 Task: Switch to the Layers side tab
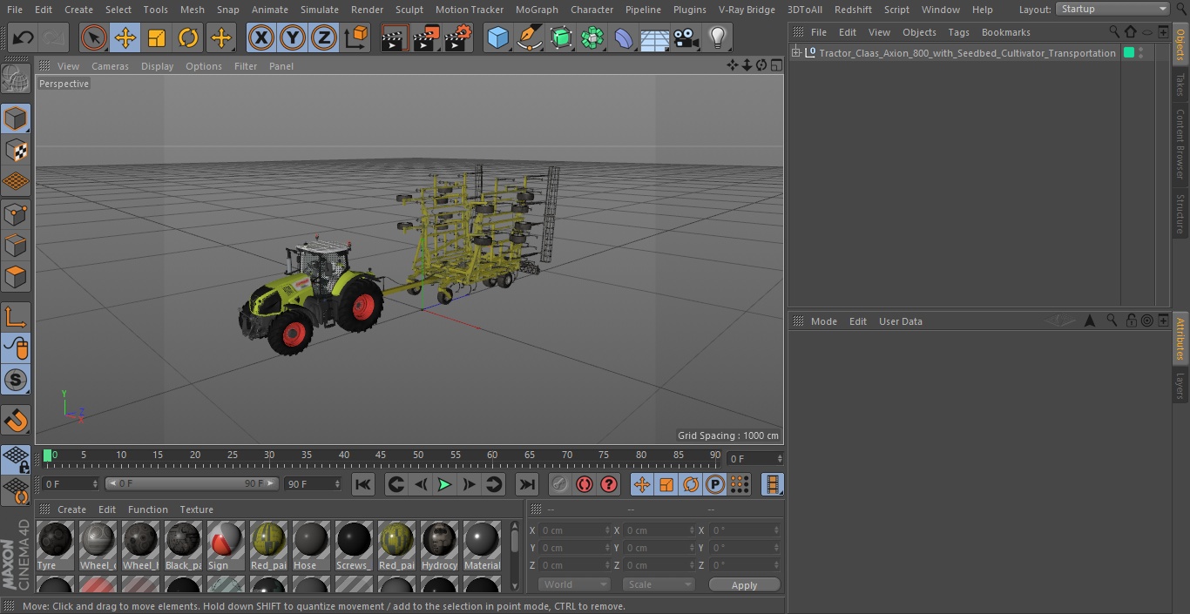(1180, 386)
